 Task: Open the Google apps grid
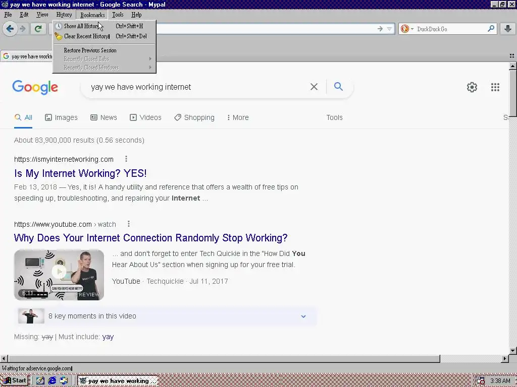click(x=495, y=87)
